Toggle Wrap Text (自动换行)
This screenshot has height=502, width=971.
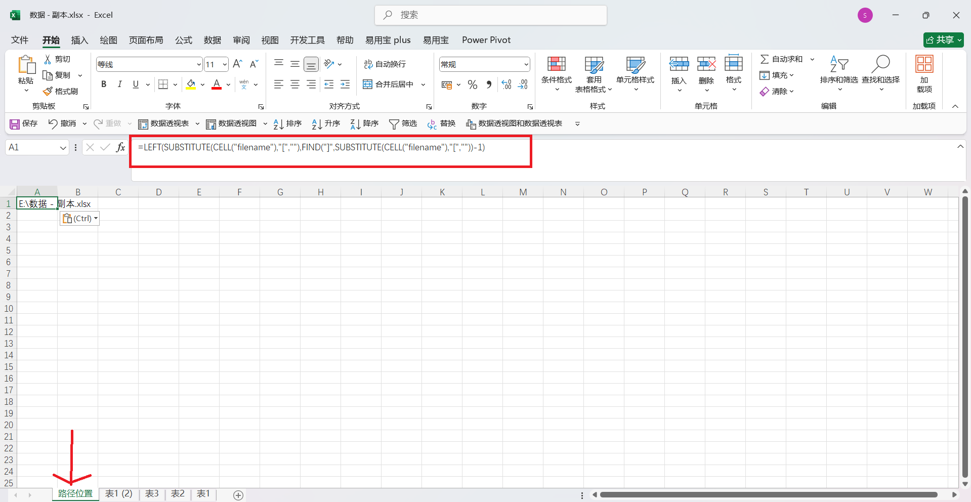pos(385,64)
